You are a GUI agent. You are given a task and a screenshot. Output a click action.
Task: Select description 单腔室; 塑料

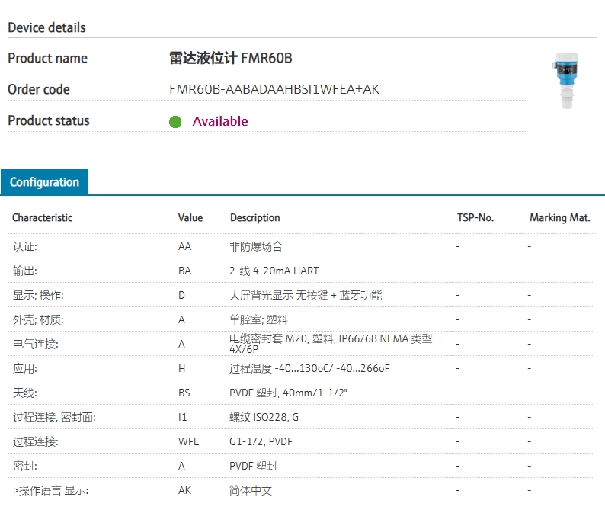pyautogui.click(x=258, y=319)
